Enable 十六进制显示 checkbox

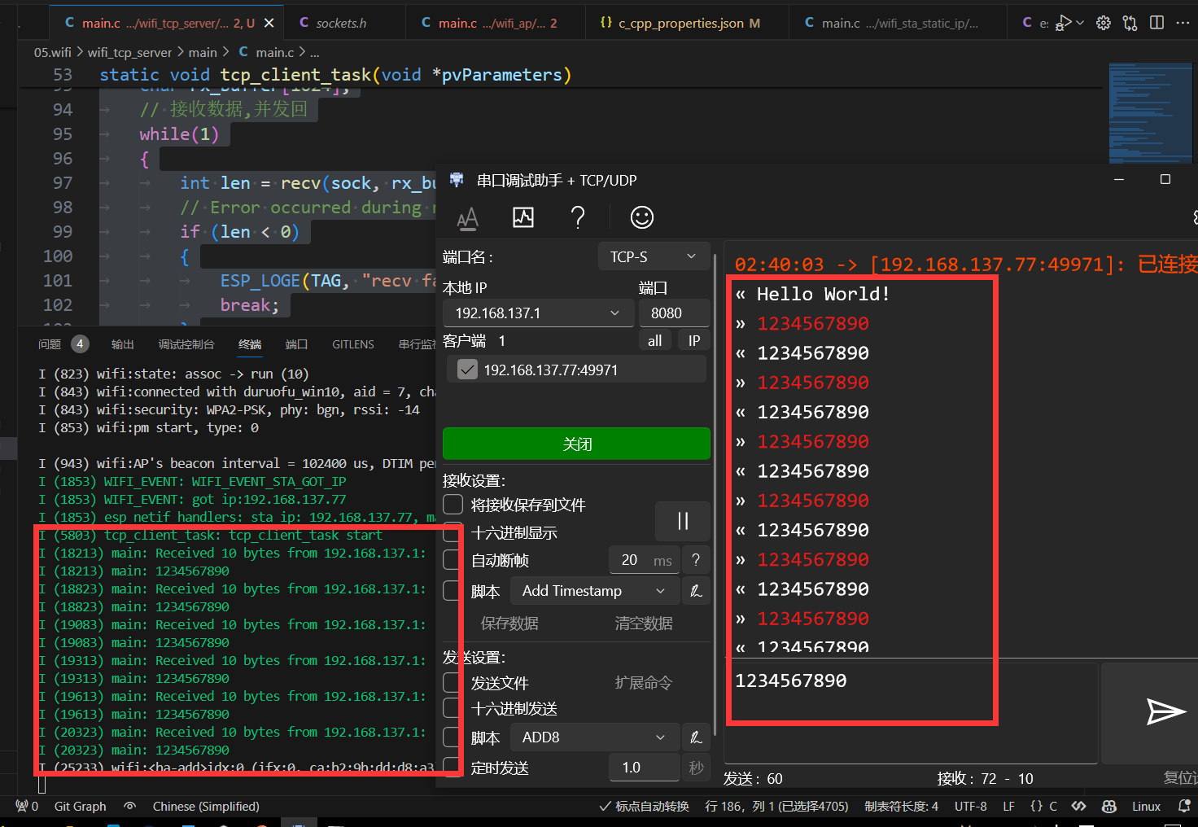click(x=453, y=533)
